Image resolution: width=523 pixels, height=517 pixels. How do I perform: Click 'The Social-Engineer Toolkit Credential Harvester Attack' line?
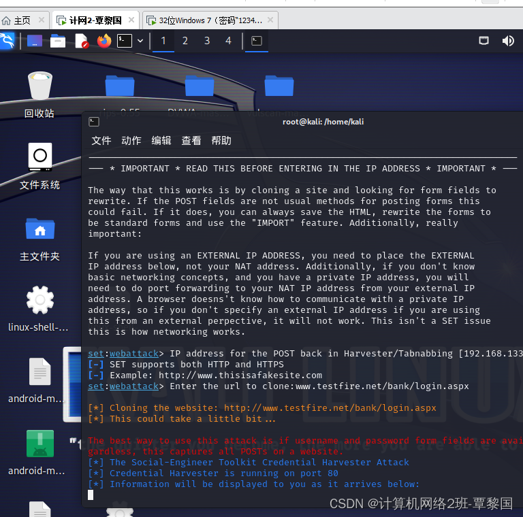[x=248, y=463]
